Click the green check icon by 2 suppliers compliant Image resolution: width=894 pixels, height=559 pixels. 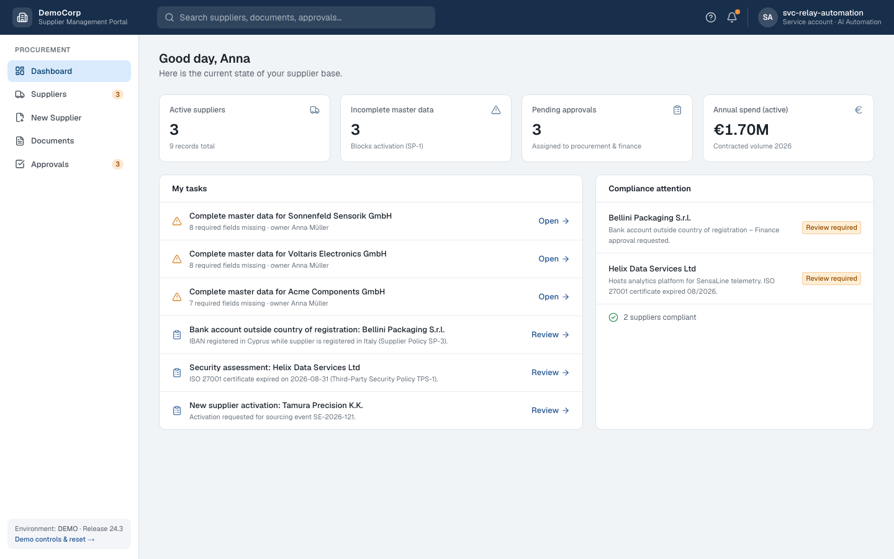613,317
